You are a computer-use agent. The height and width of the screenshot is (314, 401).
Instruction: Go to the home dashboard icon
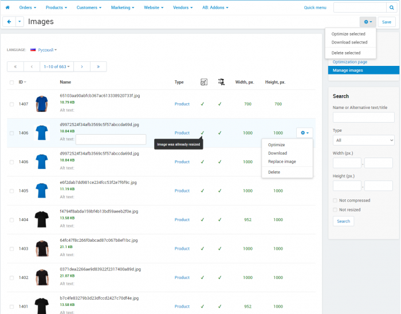pyautogui.click(x=7, y=7)
